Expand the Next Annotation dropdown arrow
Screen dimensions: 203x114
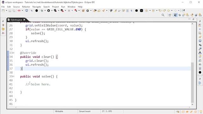150,10
